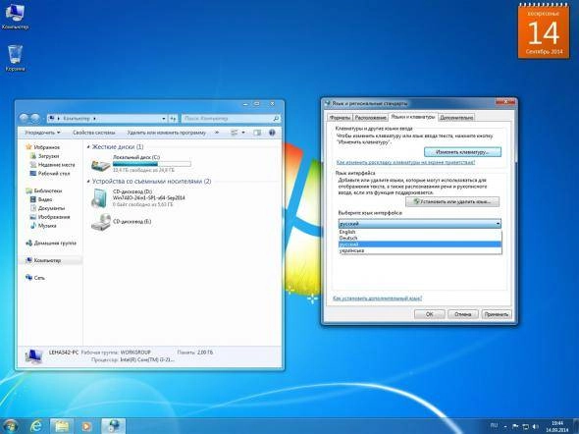Click Свойства системы in toolbar
This screenshot has height=434, width=579.
click(94, 133)
